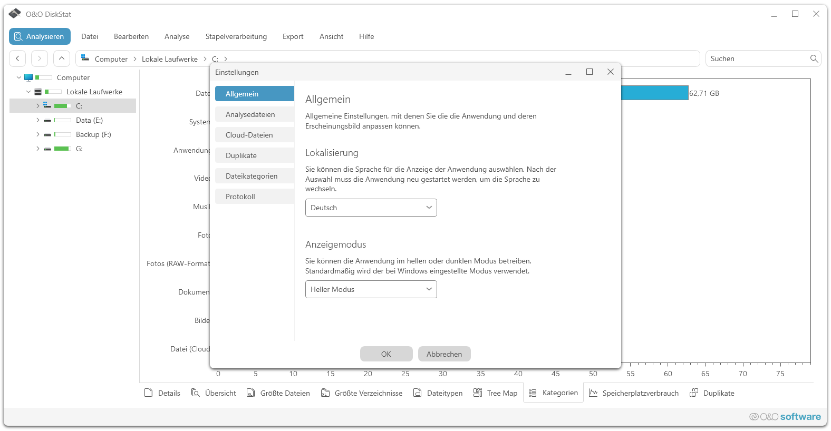Viewport: 831px width, 431px height.
Task: Switch to the Tree Map tab
Action: pyautogui.click(x=496, y=393)
